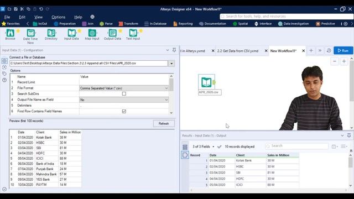The height and width of the screenshot is (199, 354).
Task: Click the APR_2020.csv Input Data node on canvas
Action: coord(206,82)
